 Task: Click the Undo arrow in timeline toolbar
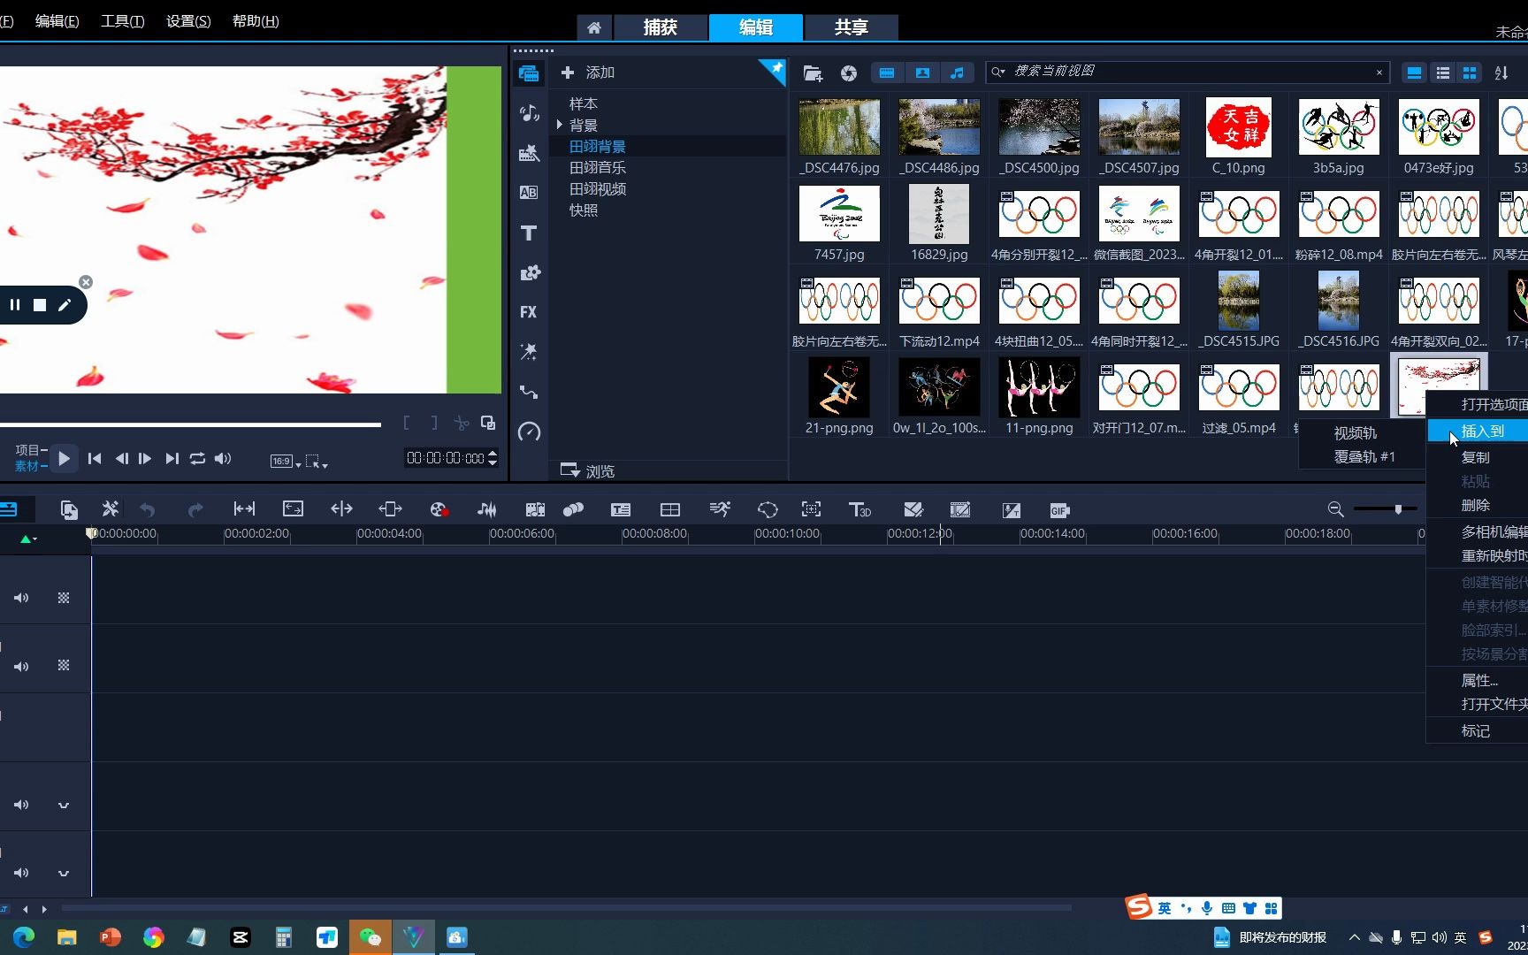click(148, 509)
